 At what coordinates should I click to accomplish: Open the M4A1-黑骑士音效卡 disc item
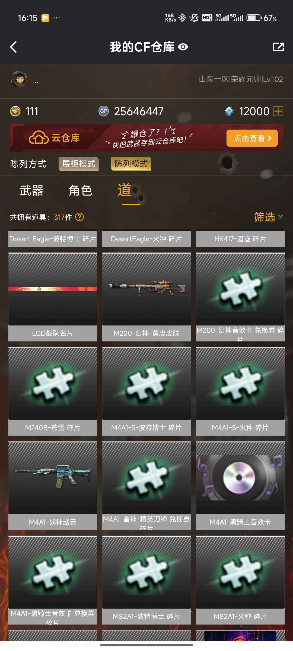[240, 478]
